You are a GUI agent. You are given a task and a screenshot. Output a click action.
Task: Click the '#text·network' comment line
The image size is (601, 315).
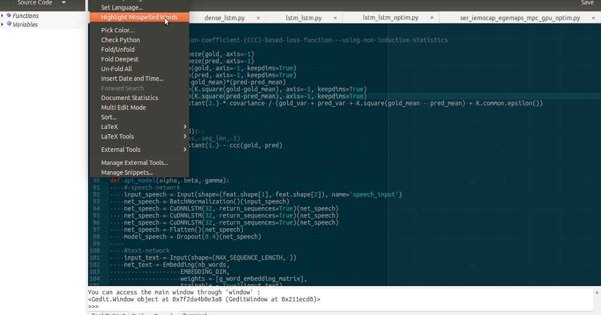(147, 250)
